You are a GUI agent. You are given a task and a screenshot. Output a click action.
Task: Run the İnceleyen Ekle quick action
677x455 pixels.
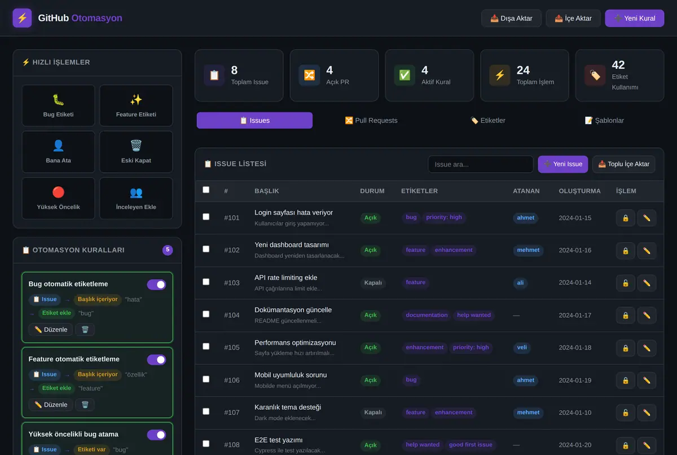[x=136, y=198]
